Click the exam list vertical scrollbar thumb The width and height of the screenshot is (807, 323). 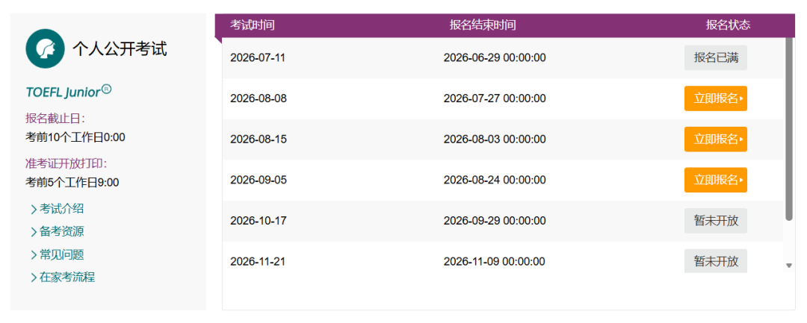pos(789,129)
